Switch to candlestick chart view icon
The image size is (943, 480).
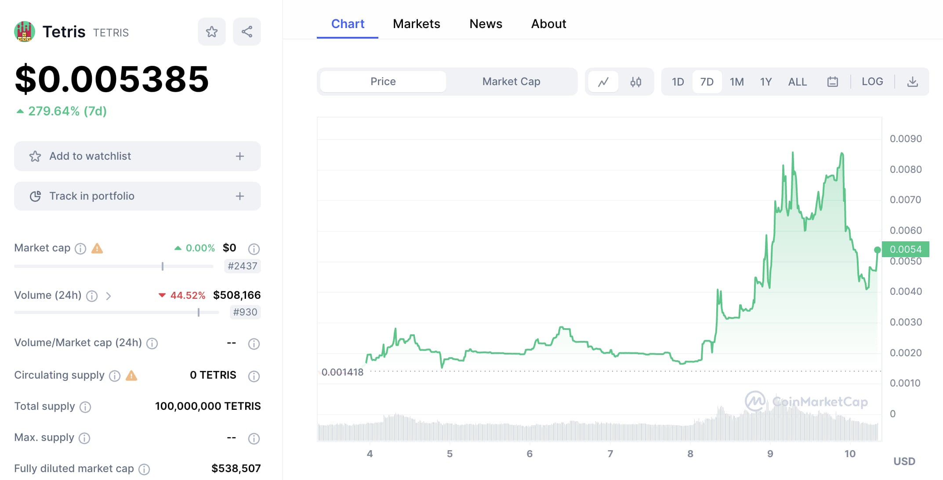[x=635, y=82]
